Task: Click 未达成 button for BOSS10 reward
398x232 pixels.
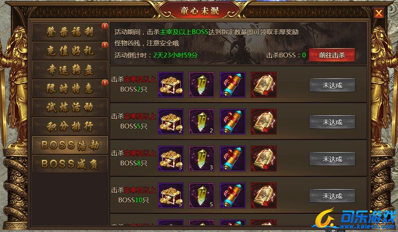Action: click(x=332, y=196)
